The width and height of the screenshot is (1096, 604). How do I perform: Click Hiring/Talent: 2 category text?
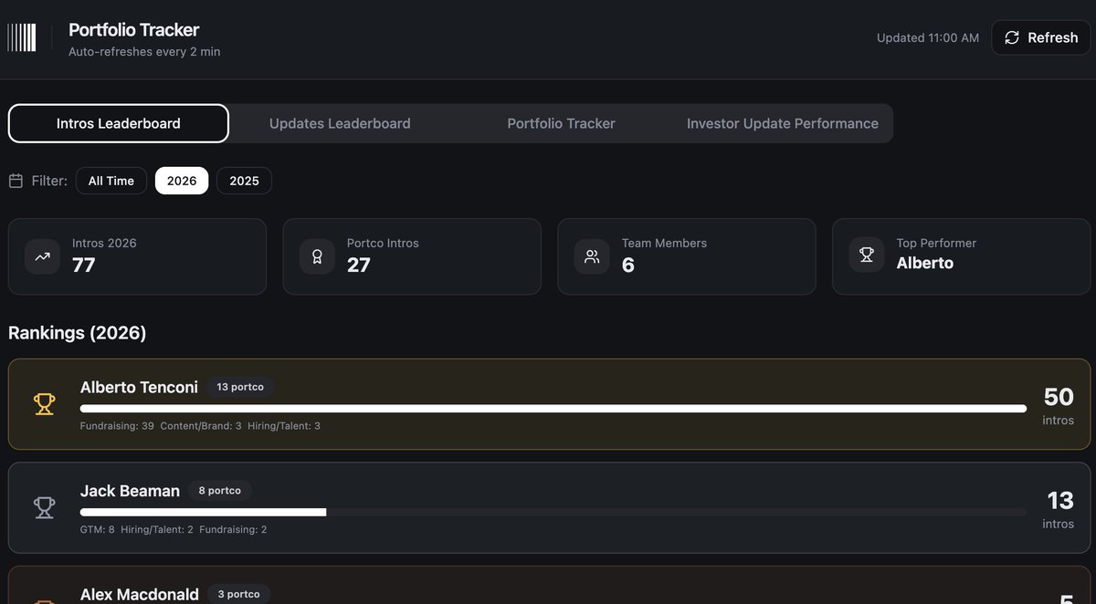pos(157,529)
